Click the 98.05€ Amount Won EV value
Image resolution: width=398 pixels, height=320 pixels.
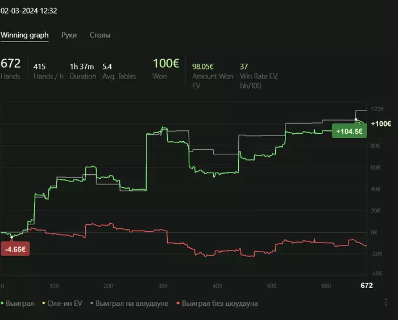tap(205, 66)
